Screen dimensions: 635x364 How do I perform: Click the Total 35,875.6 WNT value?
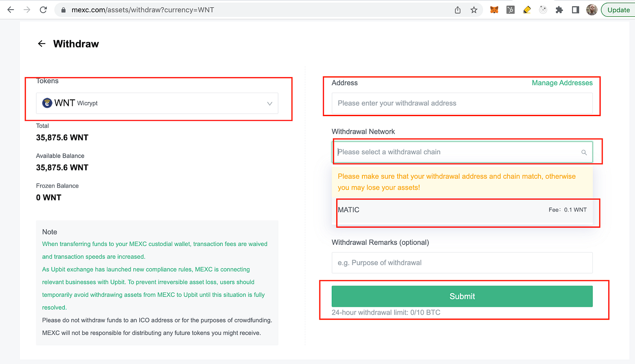pos(62,138)
